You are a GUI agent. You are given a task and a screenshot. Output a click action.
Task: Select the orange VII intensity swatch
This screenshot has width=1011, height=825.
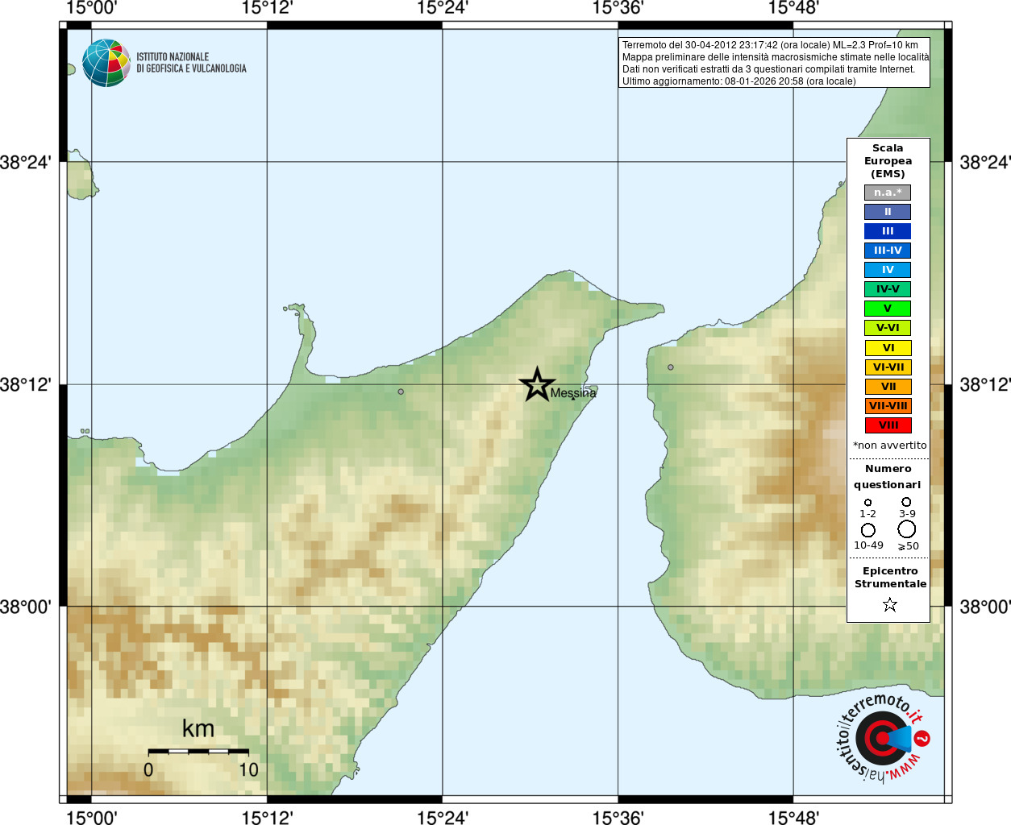(x=888, y=387)
